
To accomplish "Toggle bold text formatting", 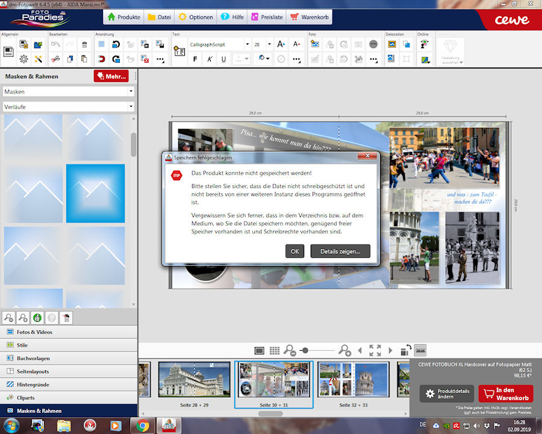I will (195, 59).
